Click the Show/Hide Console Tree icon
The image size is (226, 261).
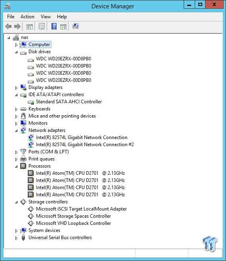(30, 27)
